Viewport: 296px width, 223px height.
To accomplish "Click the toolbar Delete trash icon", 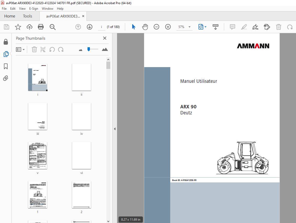I will pyautogui.click(x=278, y=27).
